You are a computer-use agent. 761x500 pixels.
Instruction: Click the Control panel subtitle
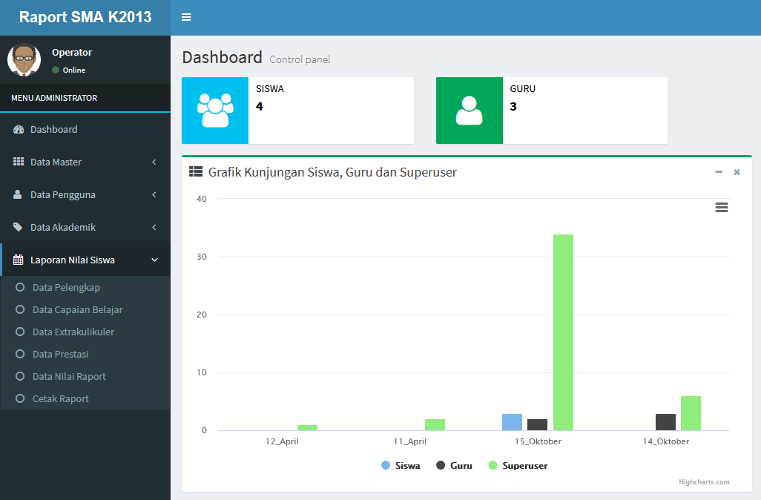tap(300, 59)
